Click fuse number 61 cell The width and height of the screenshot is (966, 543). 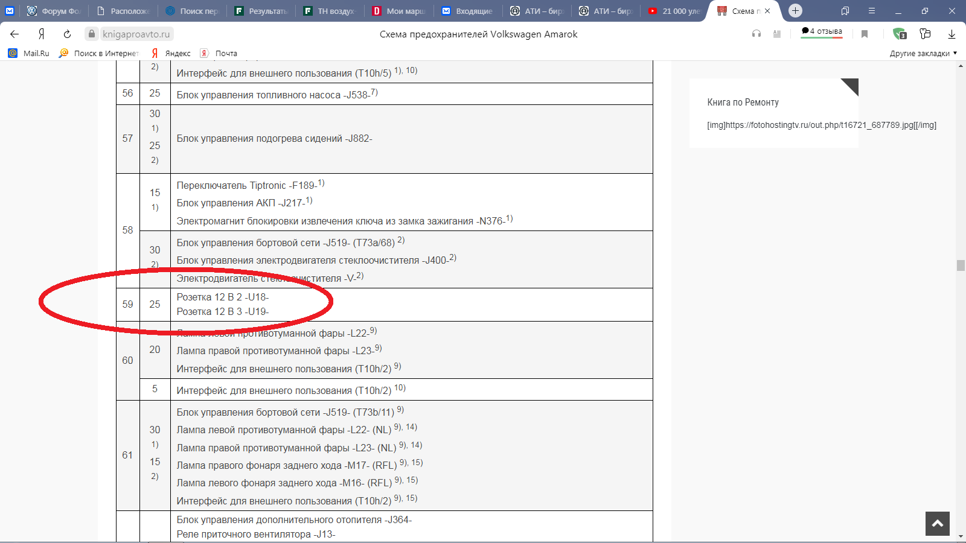(x=127, y=456)
